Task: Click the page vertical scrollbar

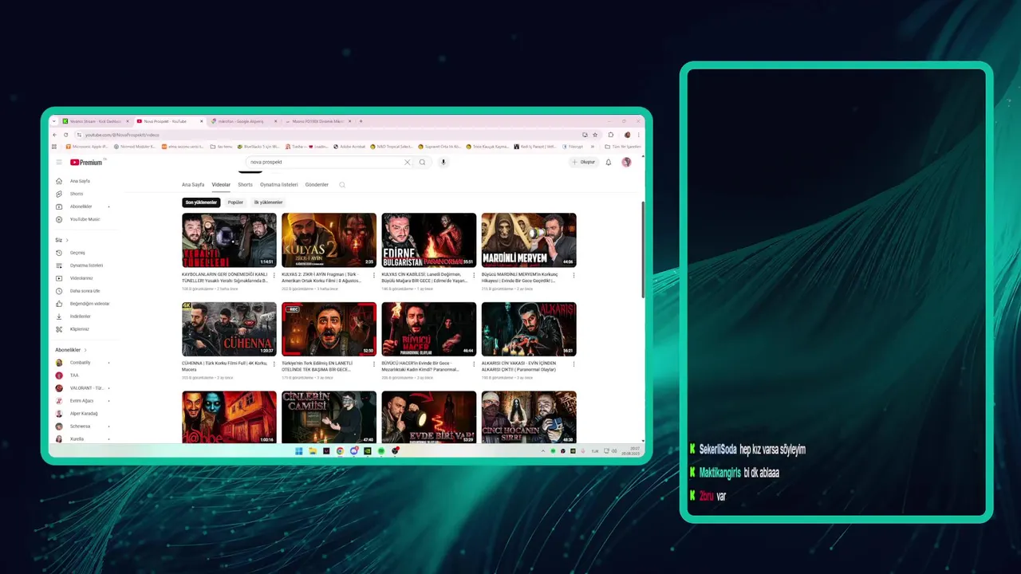Action: click(643, 250)
